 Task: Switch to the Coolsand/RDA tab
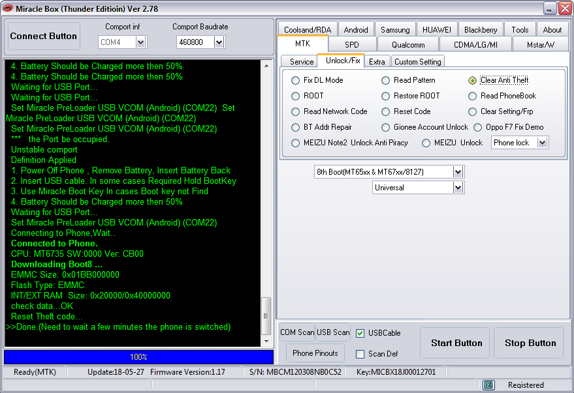pyautogui.click(x=308, y=29)
